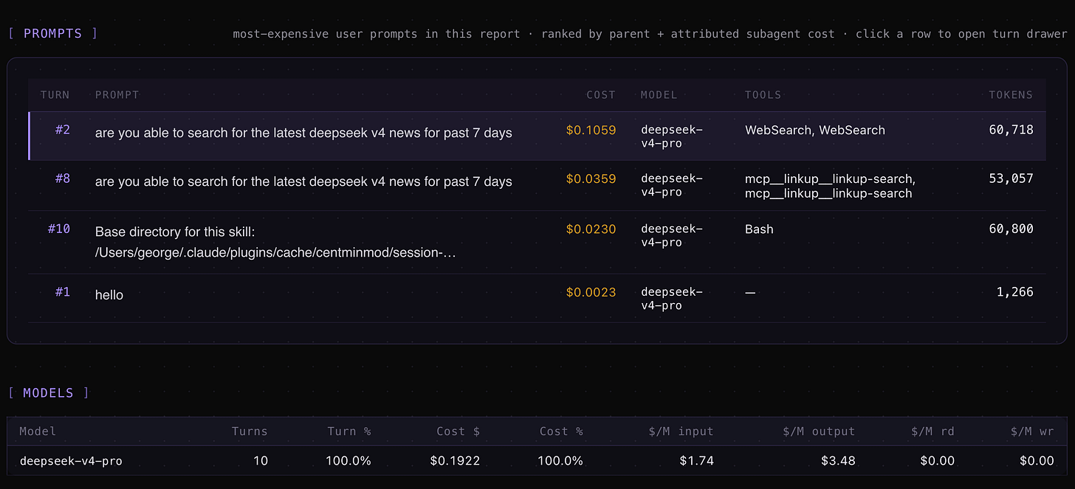Click the $0.1059 cost cell
This screenshot has height=489, width=1075.
click(x=591, y=130)
